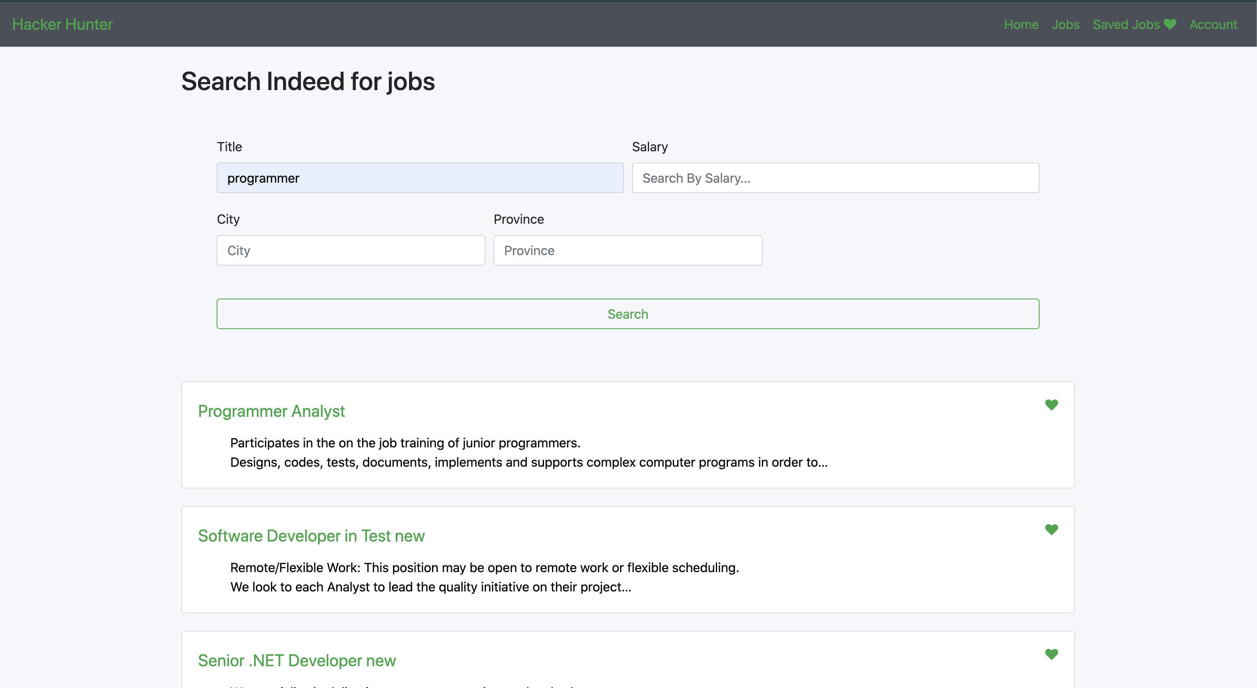
Task: Click the Software Developer job description text
Action: (x=484, y=577)
